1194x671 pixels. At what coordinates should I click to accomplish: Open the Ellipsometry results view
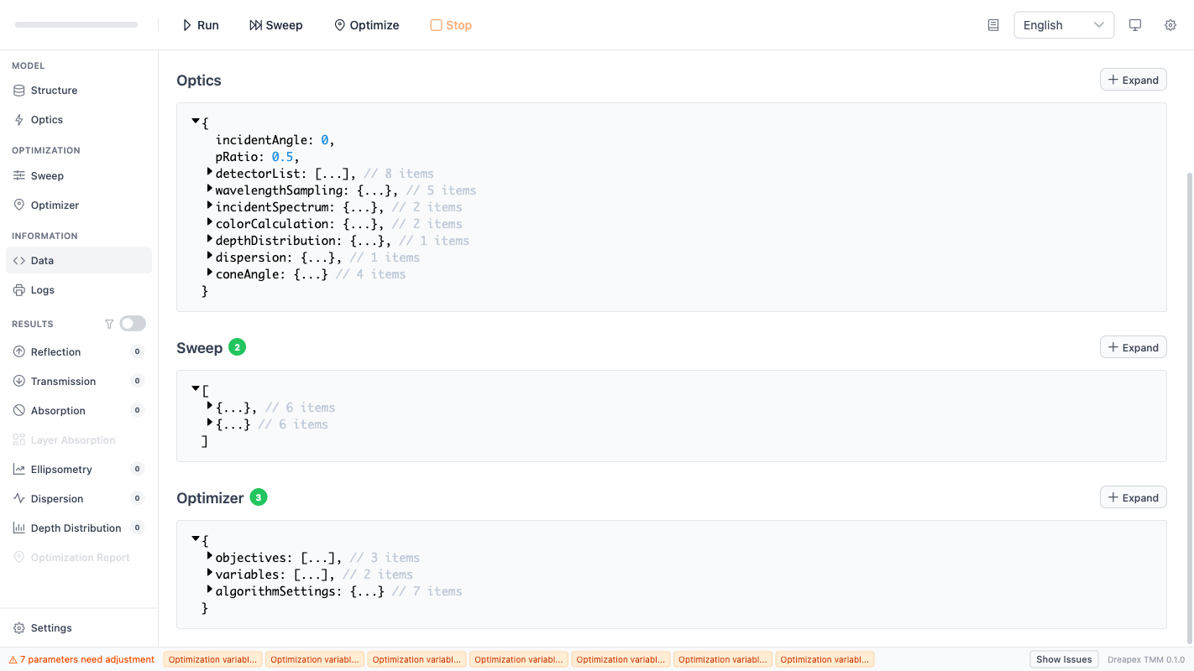(x=62, y=469)
